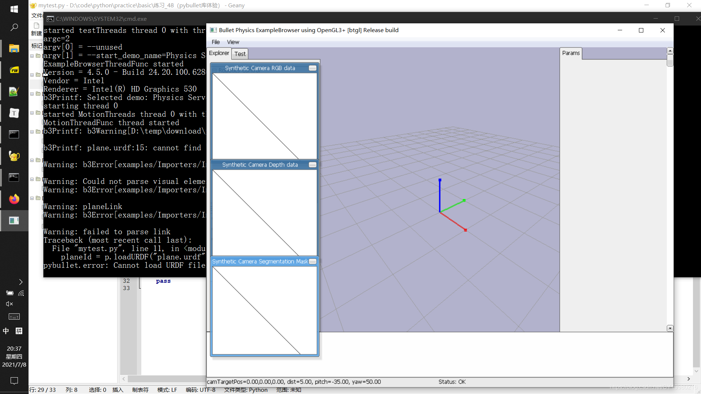This screenshot has height=394, width=701.
Task: Collapse the Synthetic Camera Depth data panel
Action: pos(313,165)
